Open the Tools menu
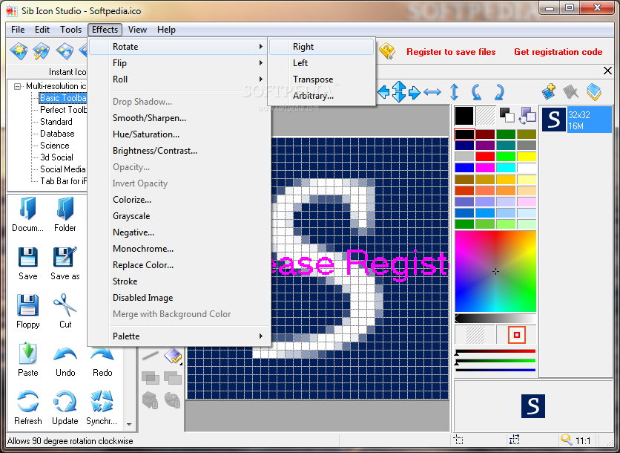 pyautogui.click(x=70, y=30)
